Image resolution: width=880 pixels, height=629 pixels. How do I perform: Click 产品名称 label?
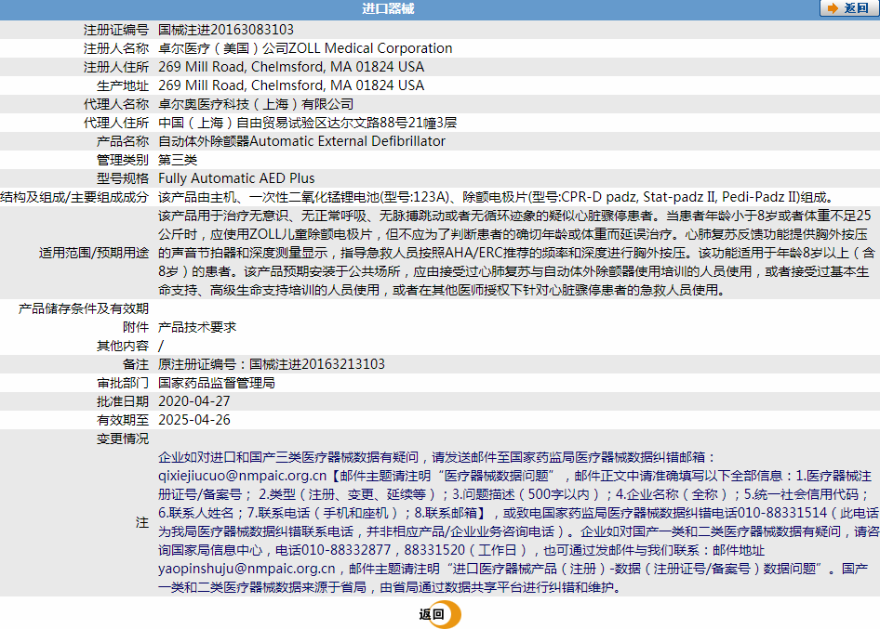(x=123, y=140)
